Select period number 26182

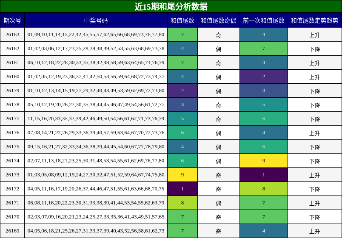(x=12, y=48)
